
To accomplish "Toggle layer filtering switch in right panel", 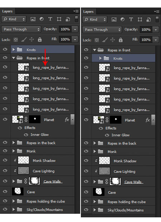I will [157, 19].
